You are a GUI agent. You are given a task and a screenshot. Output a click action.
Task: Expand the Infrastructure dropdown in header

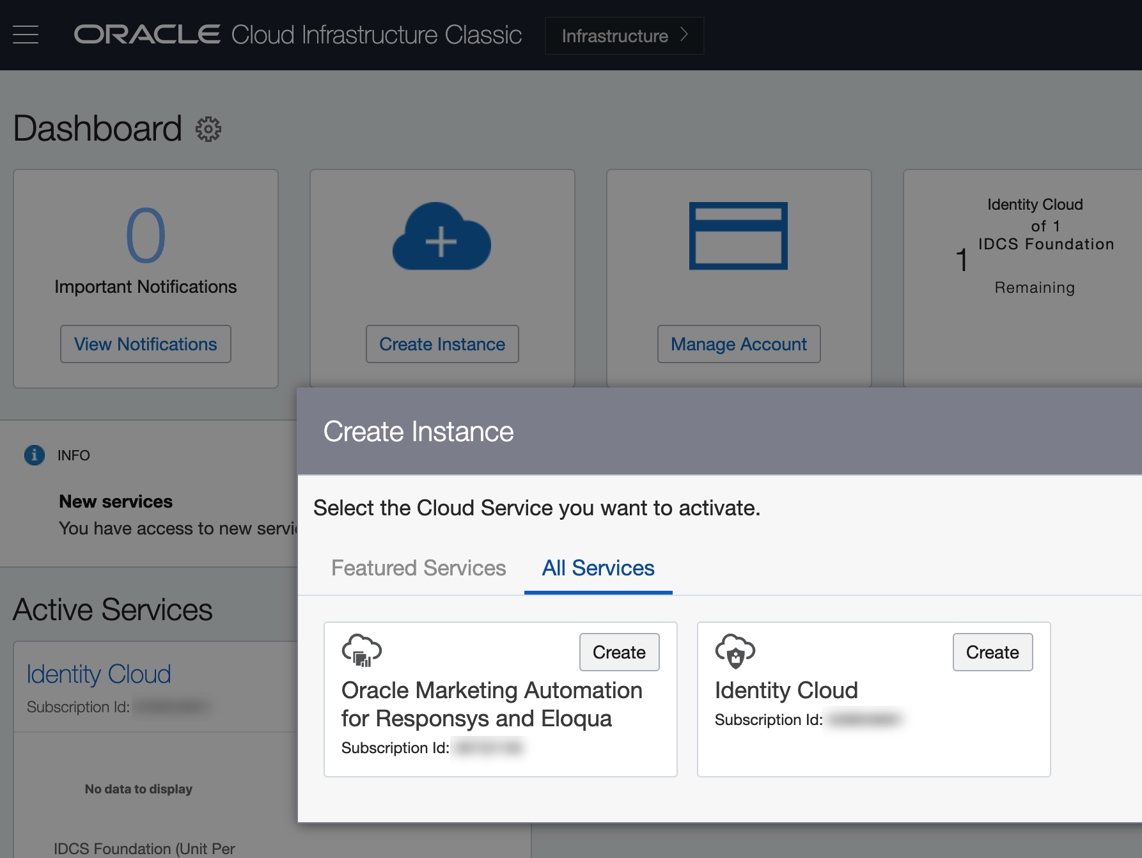(624, 36)
